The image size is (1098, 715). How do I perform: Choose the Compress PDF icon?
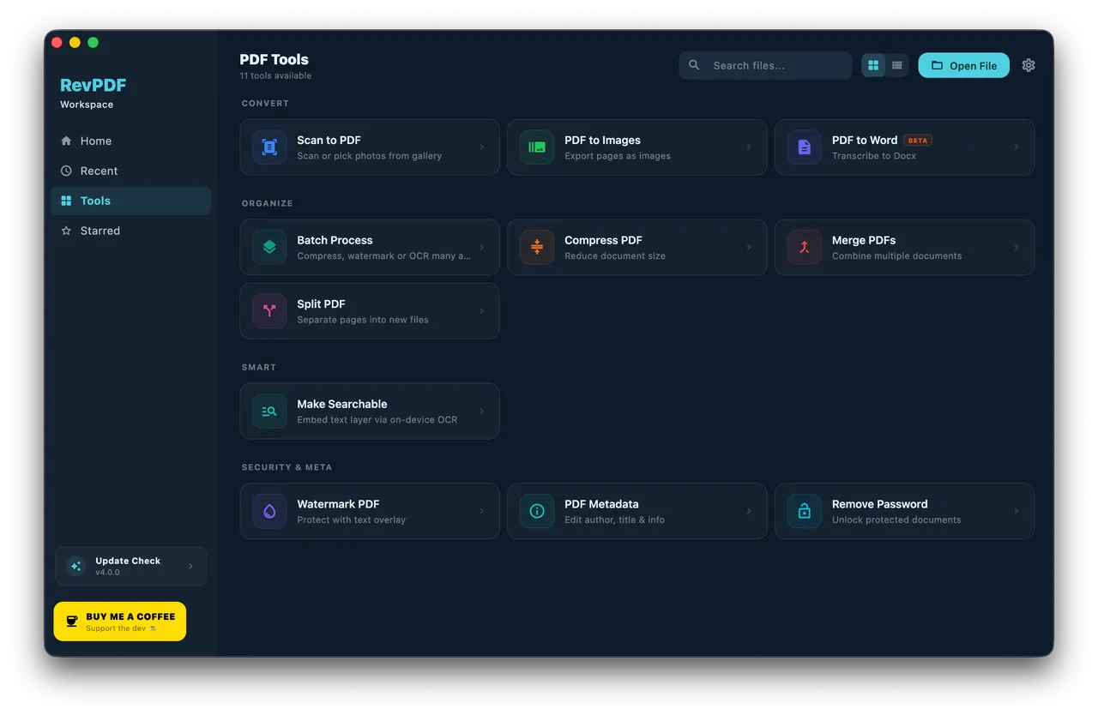click(537, 247)
